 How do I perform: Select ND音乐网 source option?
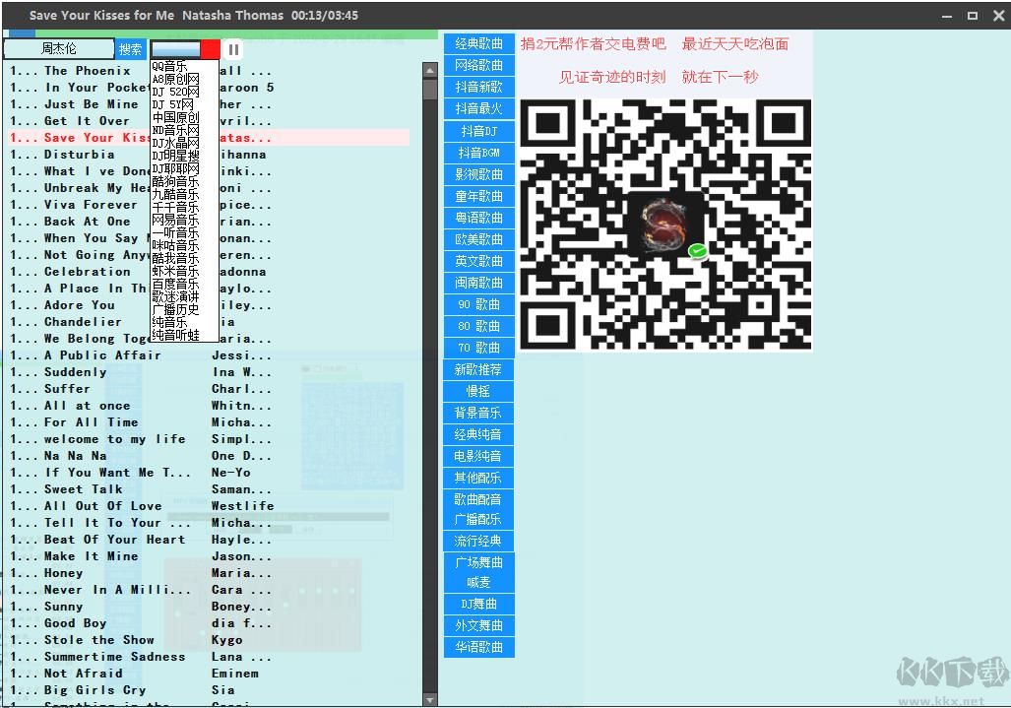click(x=184, y=130)
